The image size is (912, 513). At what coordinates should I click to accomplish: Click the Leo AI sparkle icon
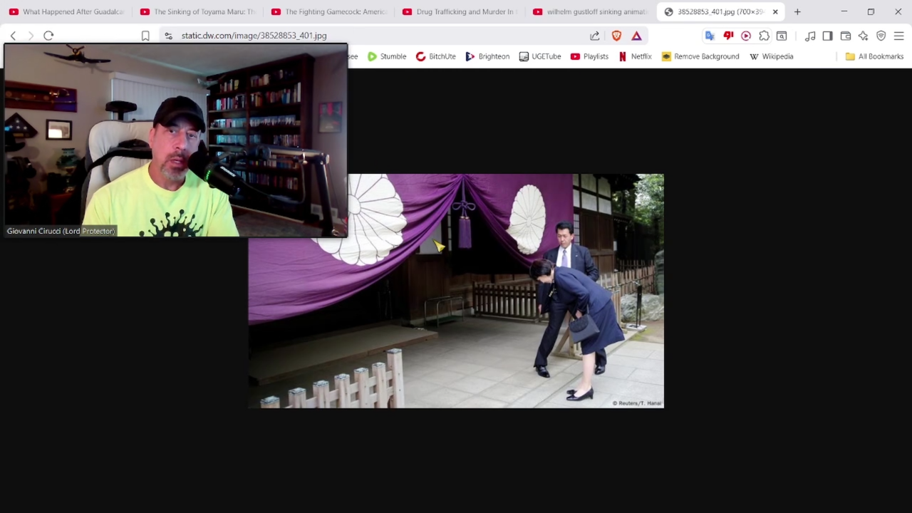point(864,36)
